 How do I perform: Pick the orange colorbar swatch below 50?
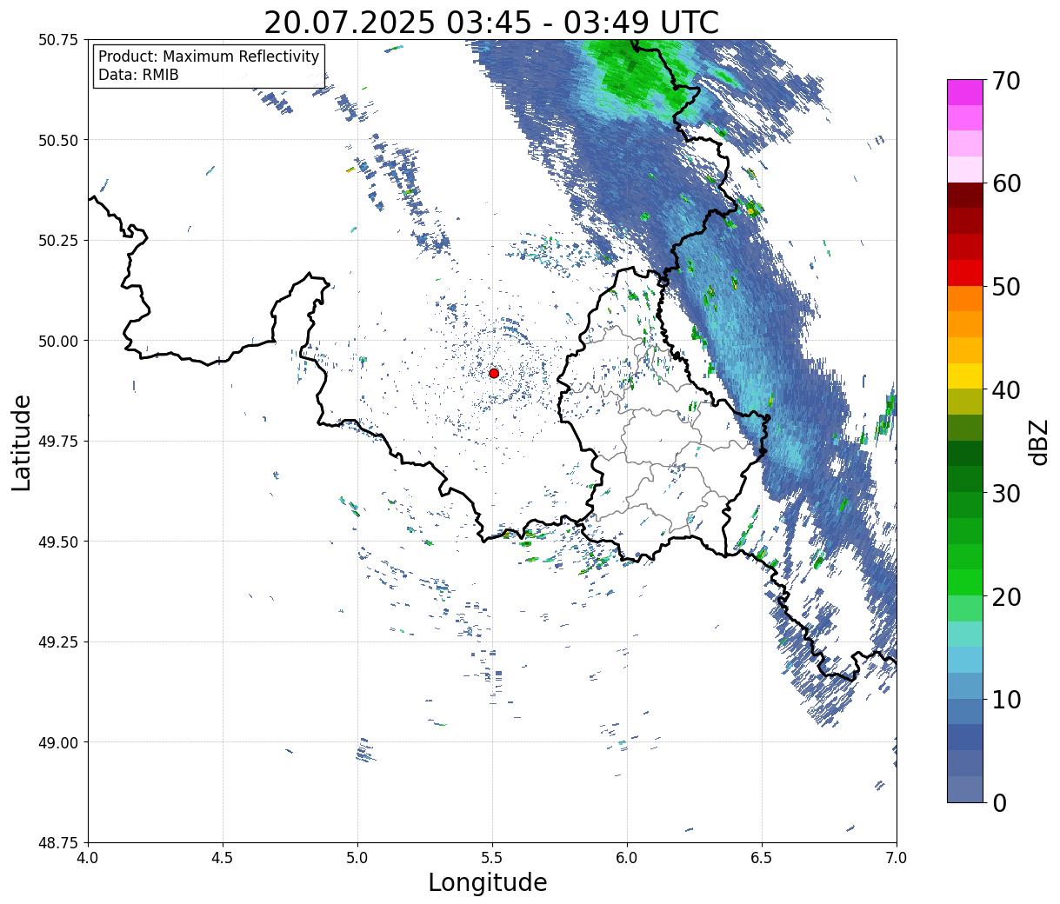click(x=965, y=299)
